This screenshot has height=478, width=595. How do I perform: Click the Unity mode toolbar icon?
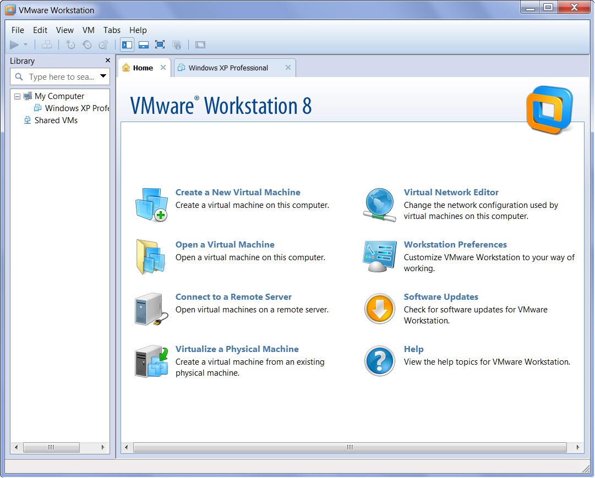pos(177,45)
